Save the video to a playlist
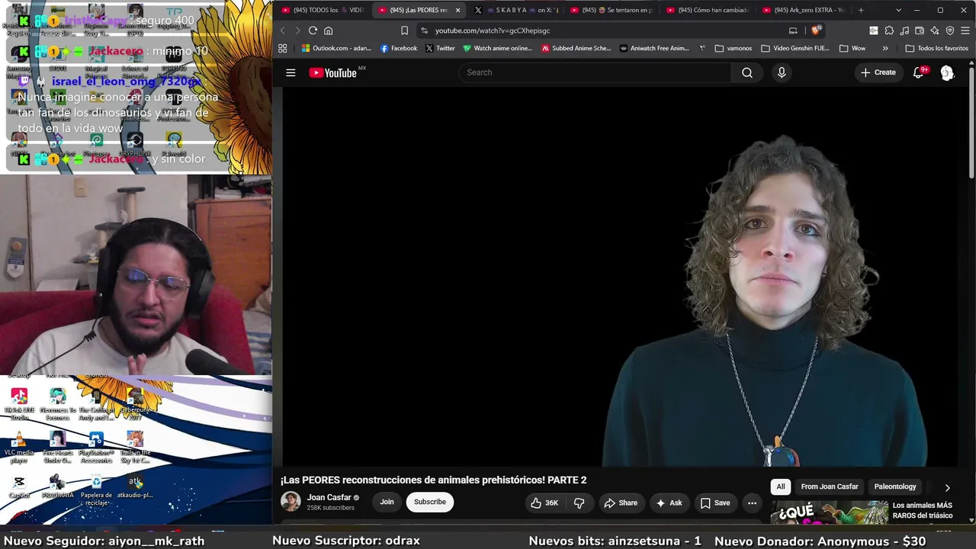This screenshot has width=976, height=549. pos(715,502)
